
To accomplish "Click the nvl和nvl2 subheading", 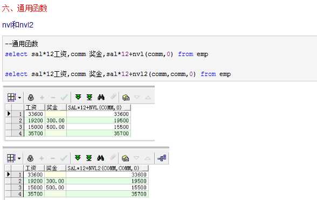I will pyautogui.click(x=18, y=25).
